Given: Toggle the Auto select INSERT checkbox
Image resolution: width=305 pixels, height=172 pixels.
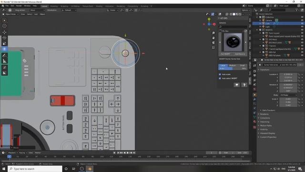Looking at the screenshot, I should pos(220,78).
